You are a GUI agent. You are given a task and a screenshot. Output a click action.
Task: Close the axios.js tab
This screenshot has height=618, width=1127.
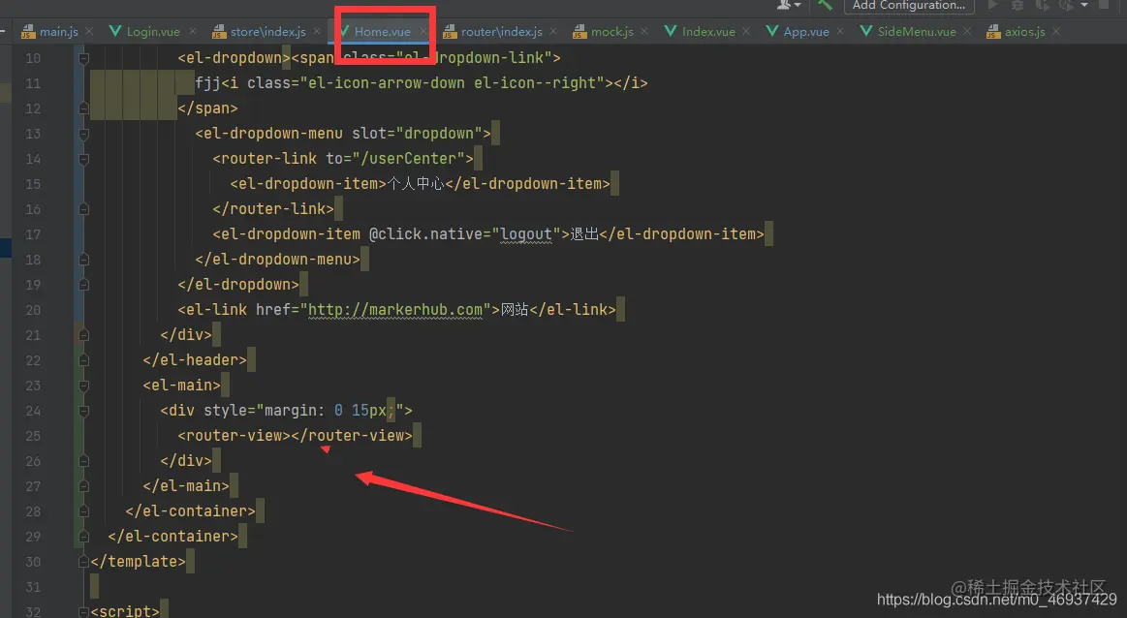point(1056,32)
